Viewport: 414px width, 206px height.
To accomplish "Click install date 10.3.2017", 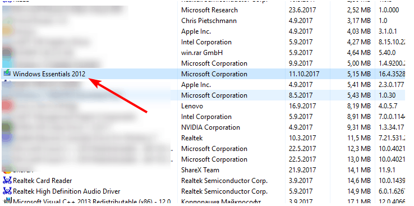I will [x=302, y=138].
